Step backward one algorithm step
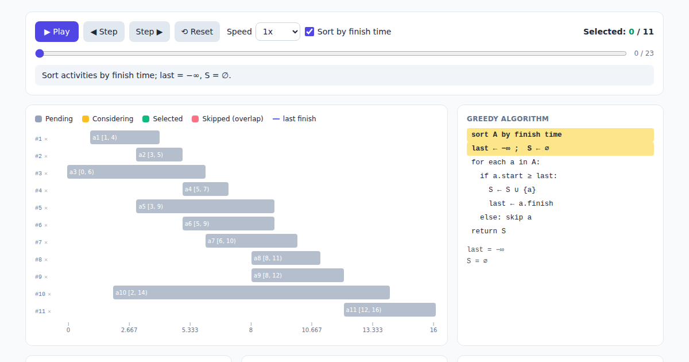The width and height of the screenshot is (689, 362). point(104,32)
